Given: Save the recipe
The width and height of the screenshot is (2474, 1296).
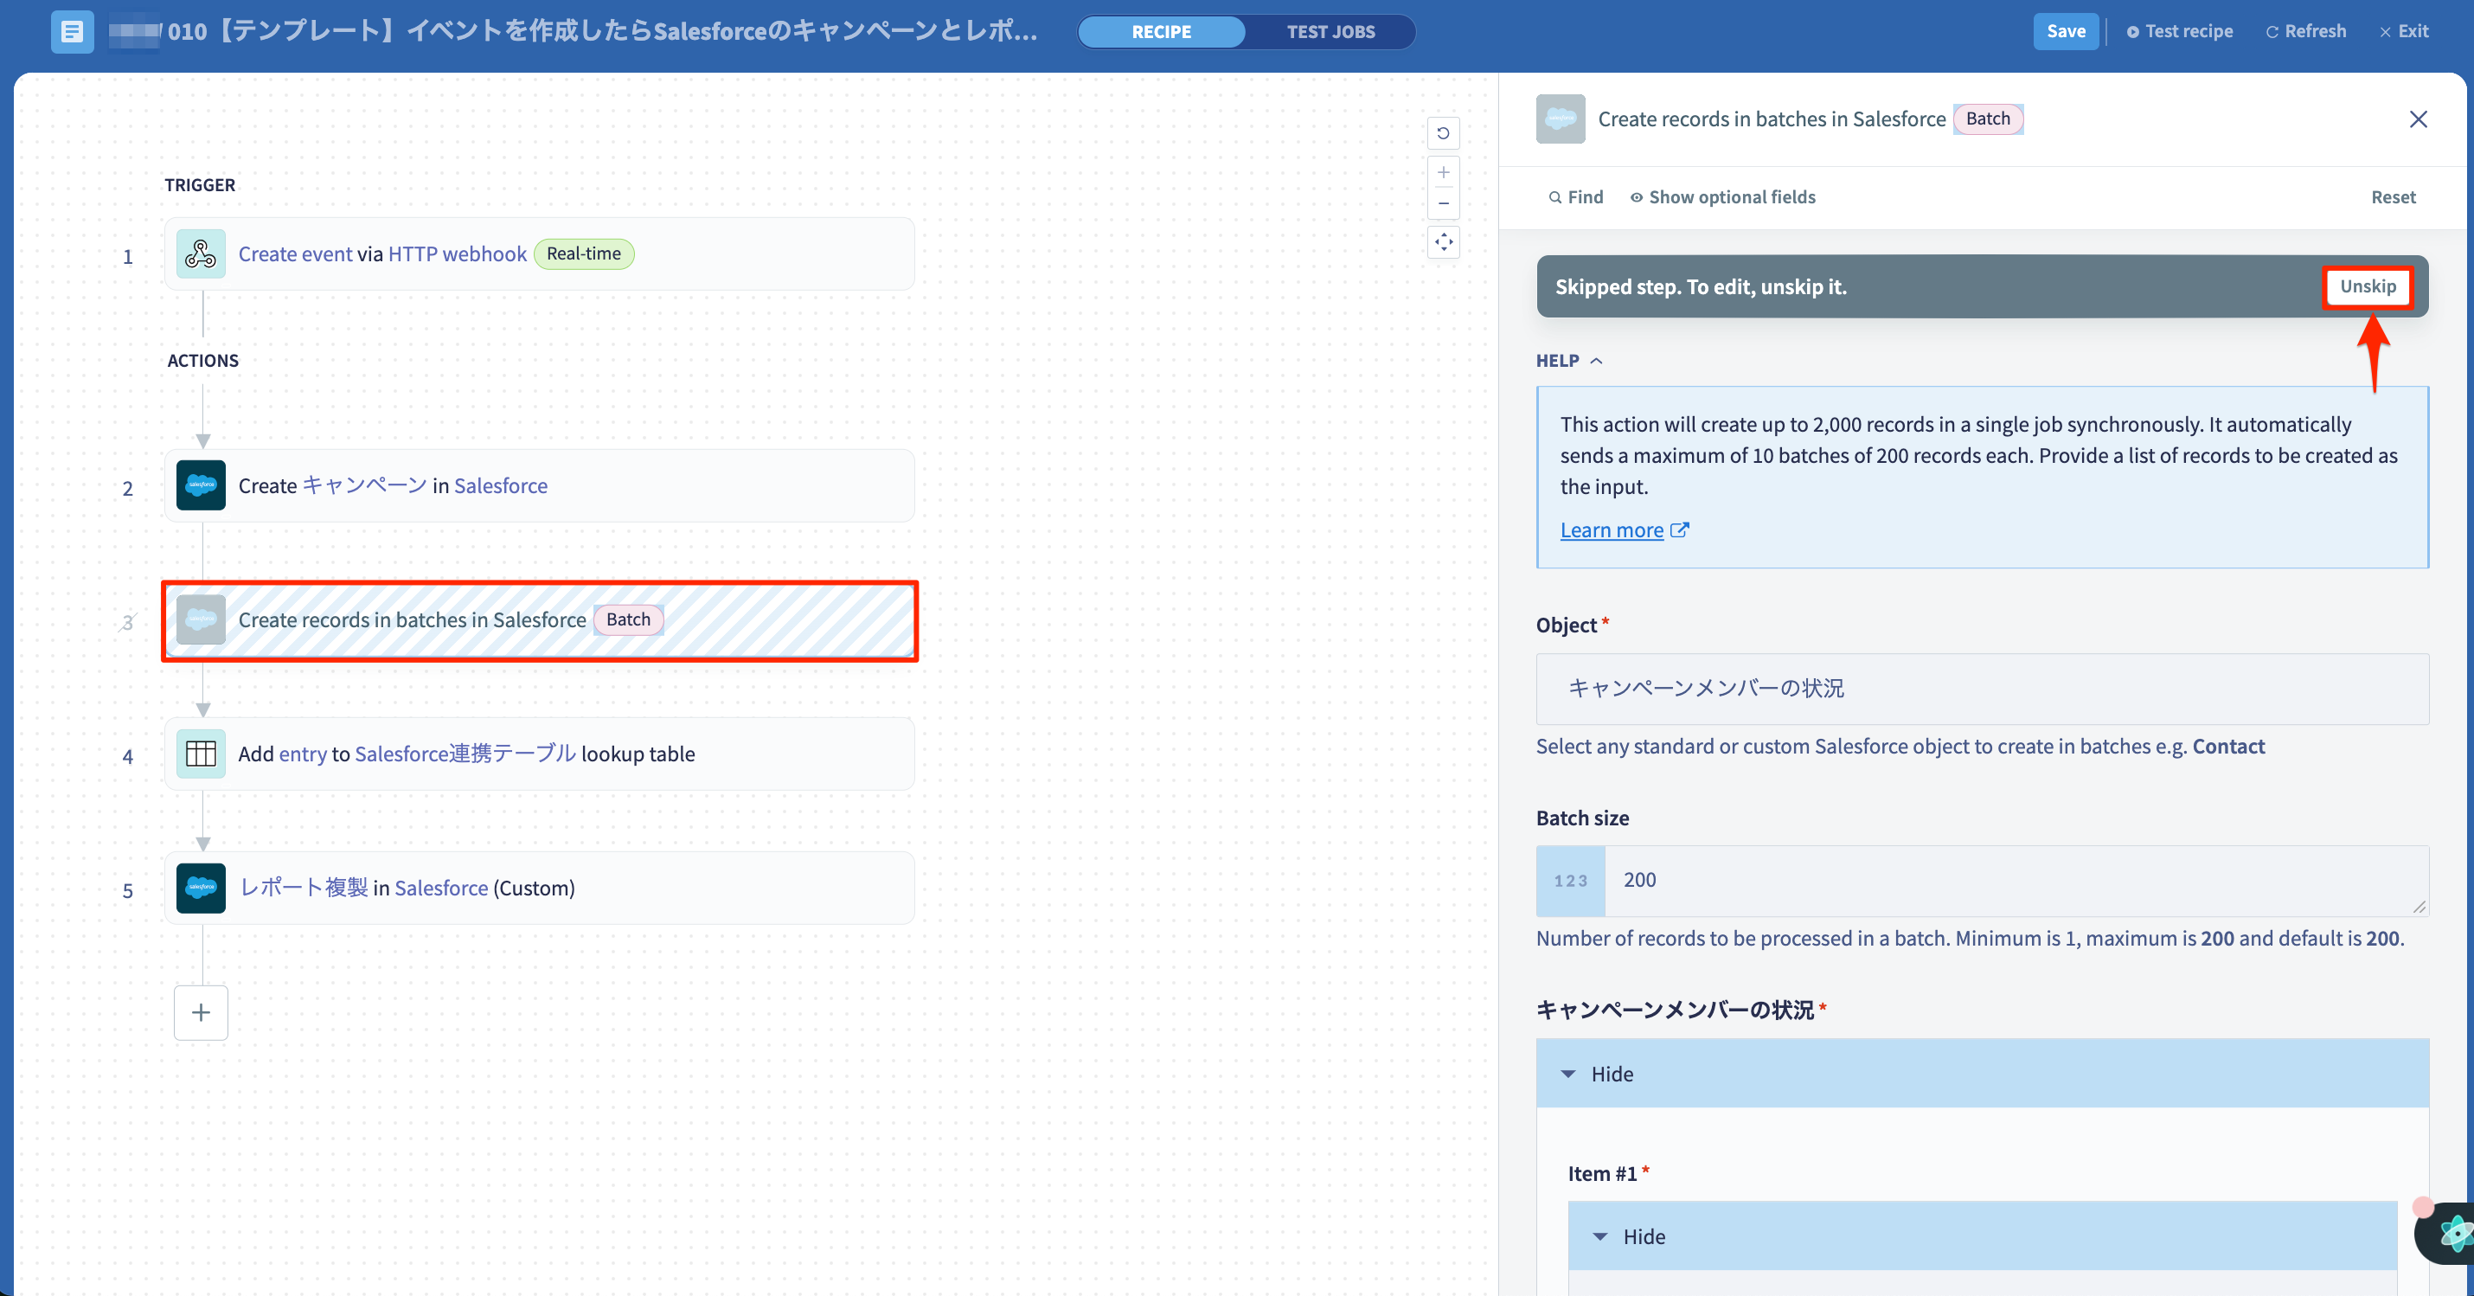Looking at the screenshot, I should click(2065, 32).
